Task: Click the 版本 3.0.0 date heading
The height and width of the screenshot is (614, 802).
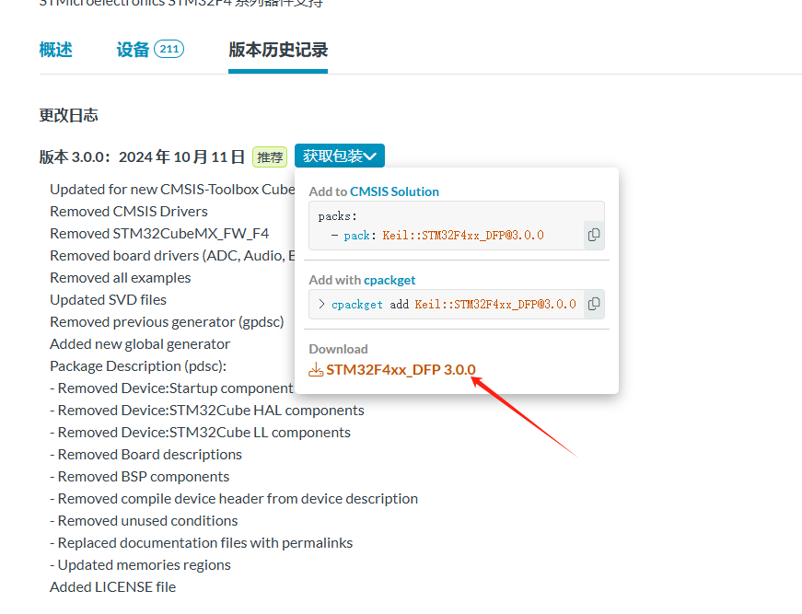Action: [142, 156]
